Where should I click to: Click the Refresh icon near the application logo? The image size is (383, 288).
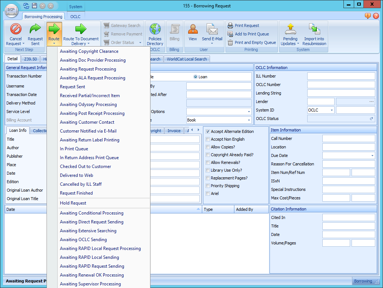(25, 6)
